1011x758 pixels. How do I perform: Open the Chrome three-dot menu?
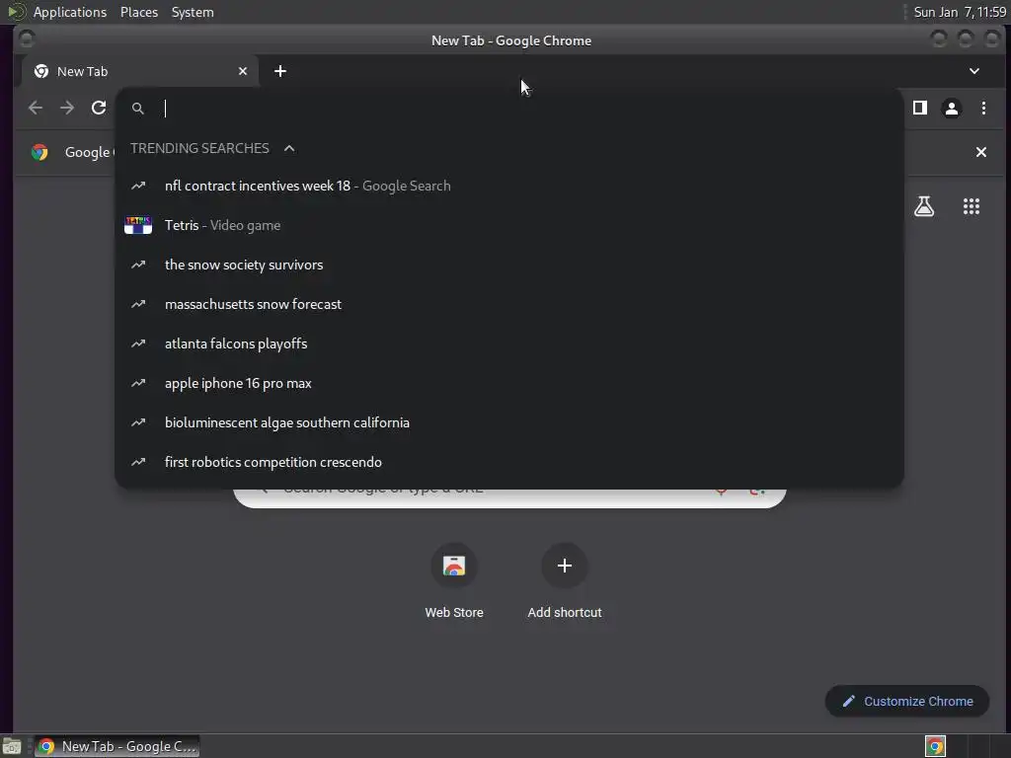point(983,108)
